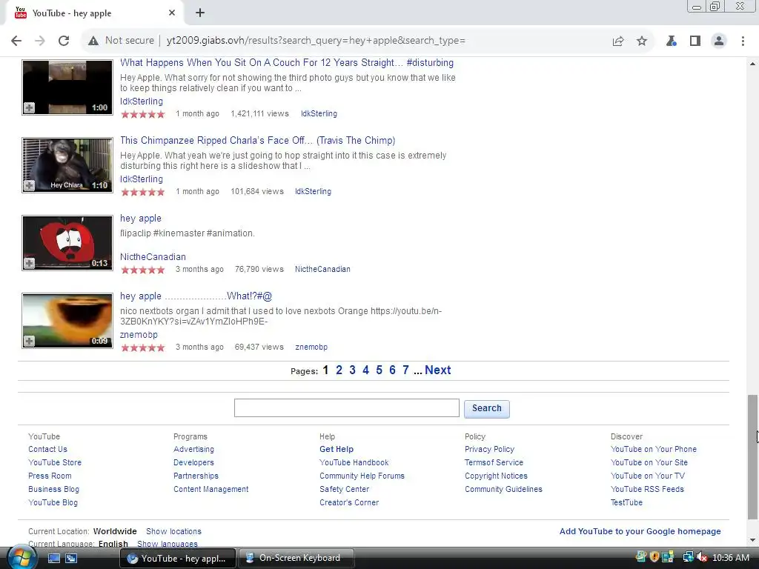Click the security shield tray icon
Screen dimensions: 759x569
(x=654, y=557)
